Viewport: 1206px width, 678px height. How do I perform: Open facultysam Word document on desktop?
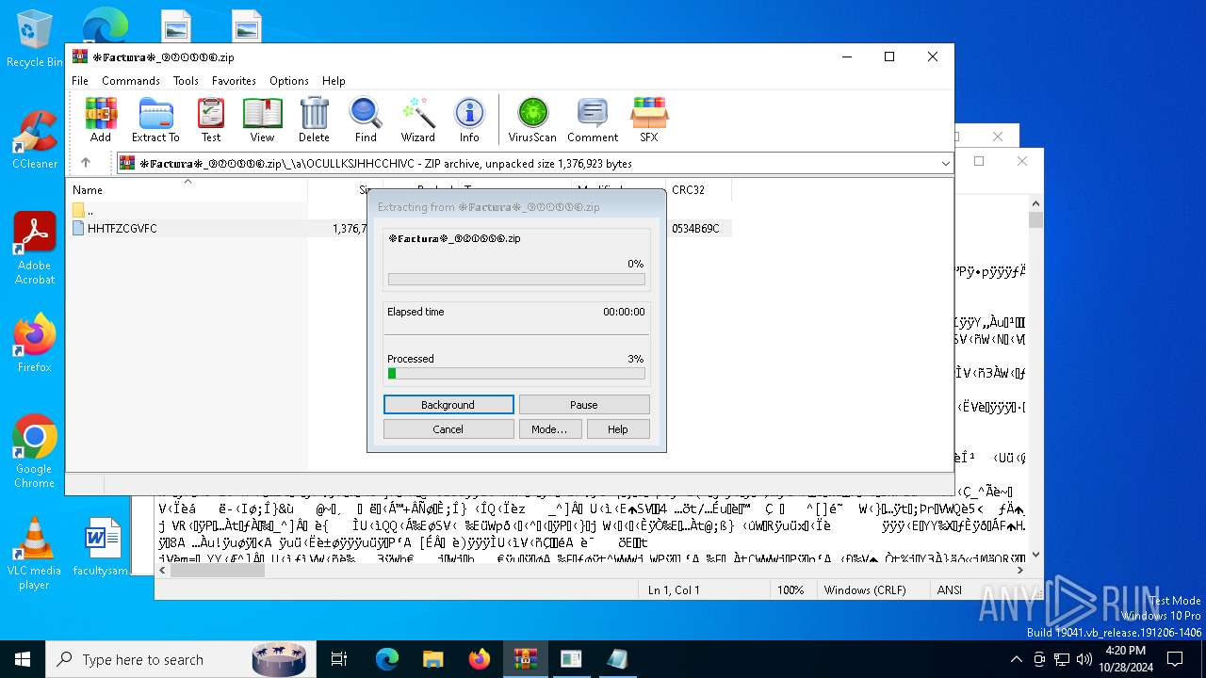point(102,546)
